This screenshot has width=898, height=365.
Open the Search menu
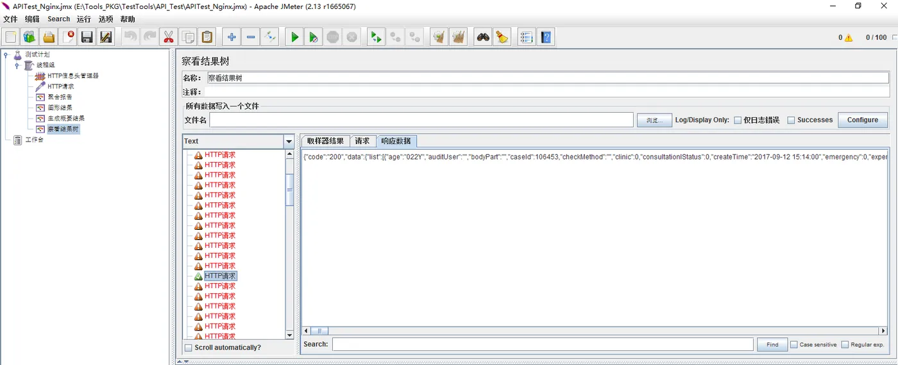pyautogui.click(x=58, y=19)
